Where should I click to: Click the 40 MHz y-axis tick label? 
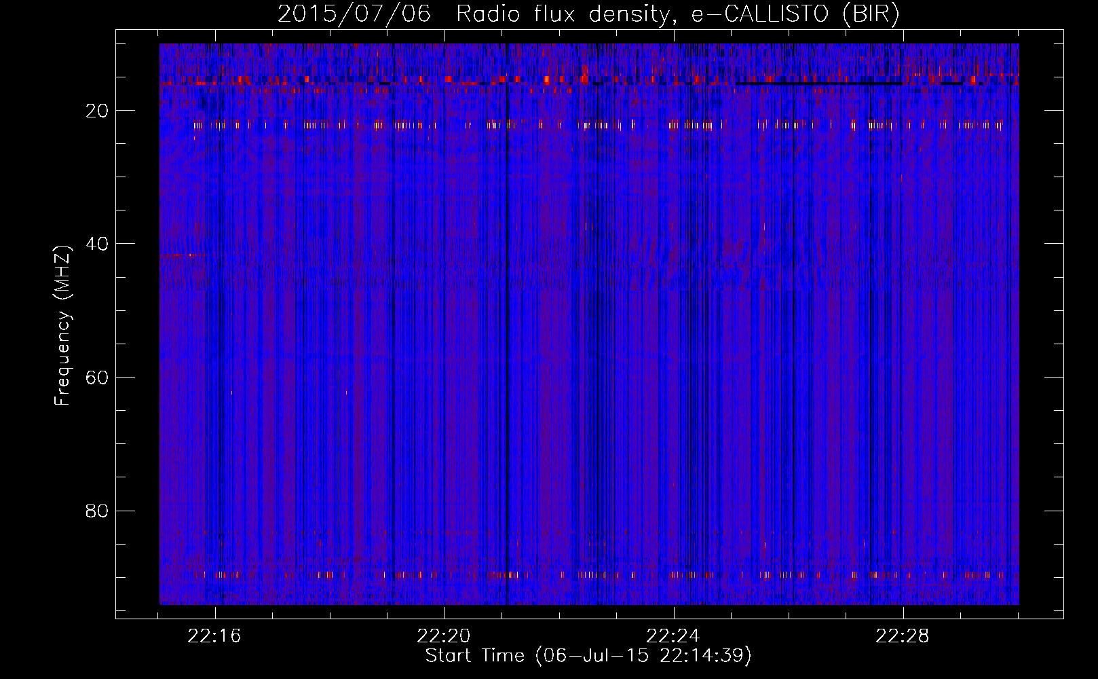[x=97, y=244]
